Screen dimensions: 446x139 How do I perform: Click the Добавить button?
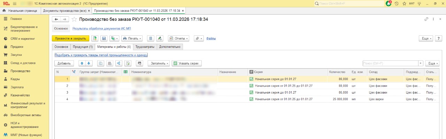tap(64, 63)
